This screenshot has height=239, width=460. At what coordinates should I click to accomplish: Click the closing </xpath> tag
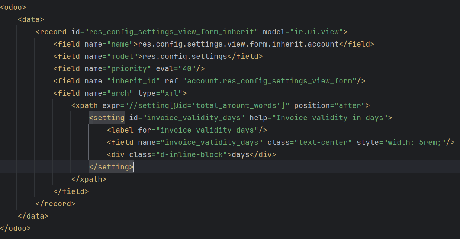[x=89, y=179]
